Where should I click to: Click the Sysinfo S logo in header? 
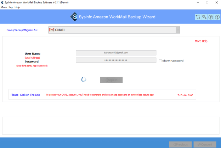(74, 17)
